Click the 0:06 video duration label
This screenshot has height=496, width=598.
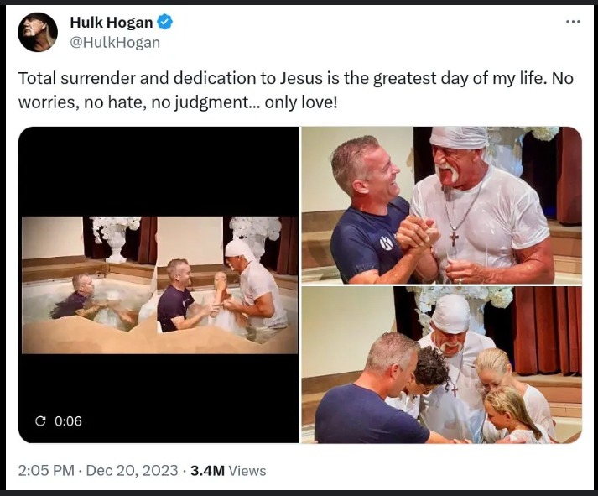tap(68, 420)
